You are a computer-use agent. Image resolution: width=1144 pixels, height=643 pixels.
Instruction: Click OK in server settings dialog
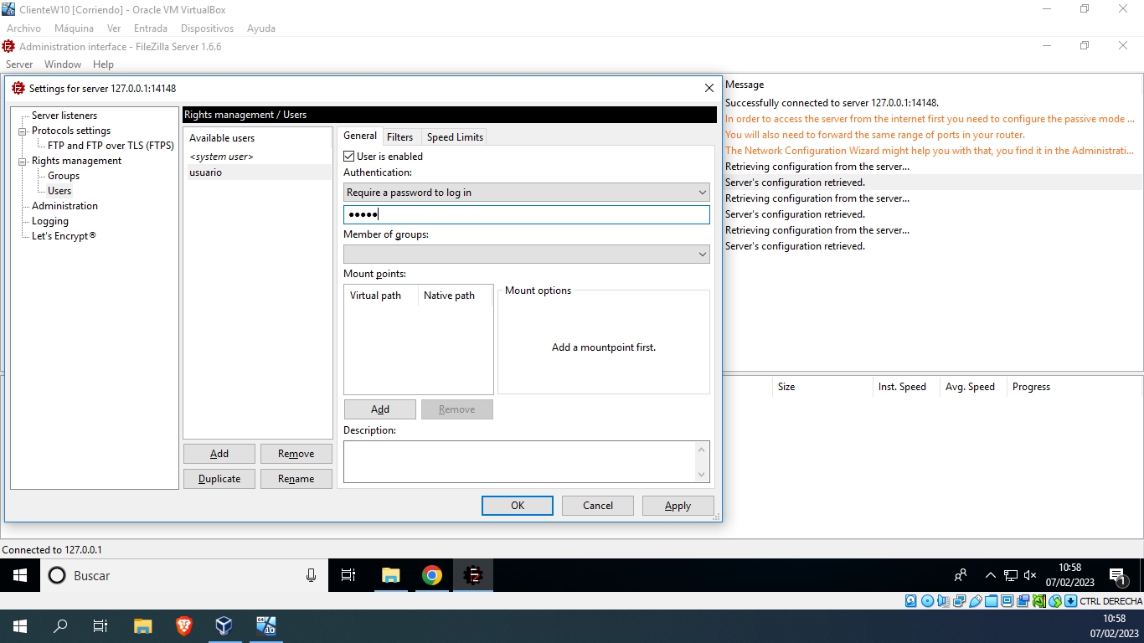coord(518,506)
